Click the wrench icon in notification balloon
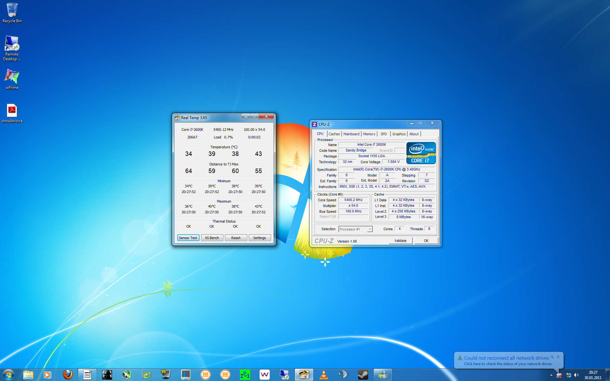 pos(552,357)
